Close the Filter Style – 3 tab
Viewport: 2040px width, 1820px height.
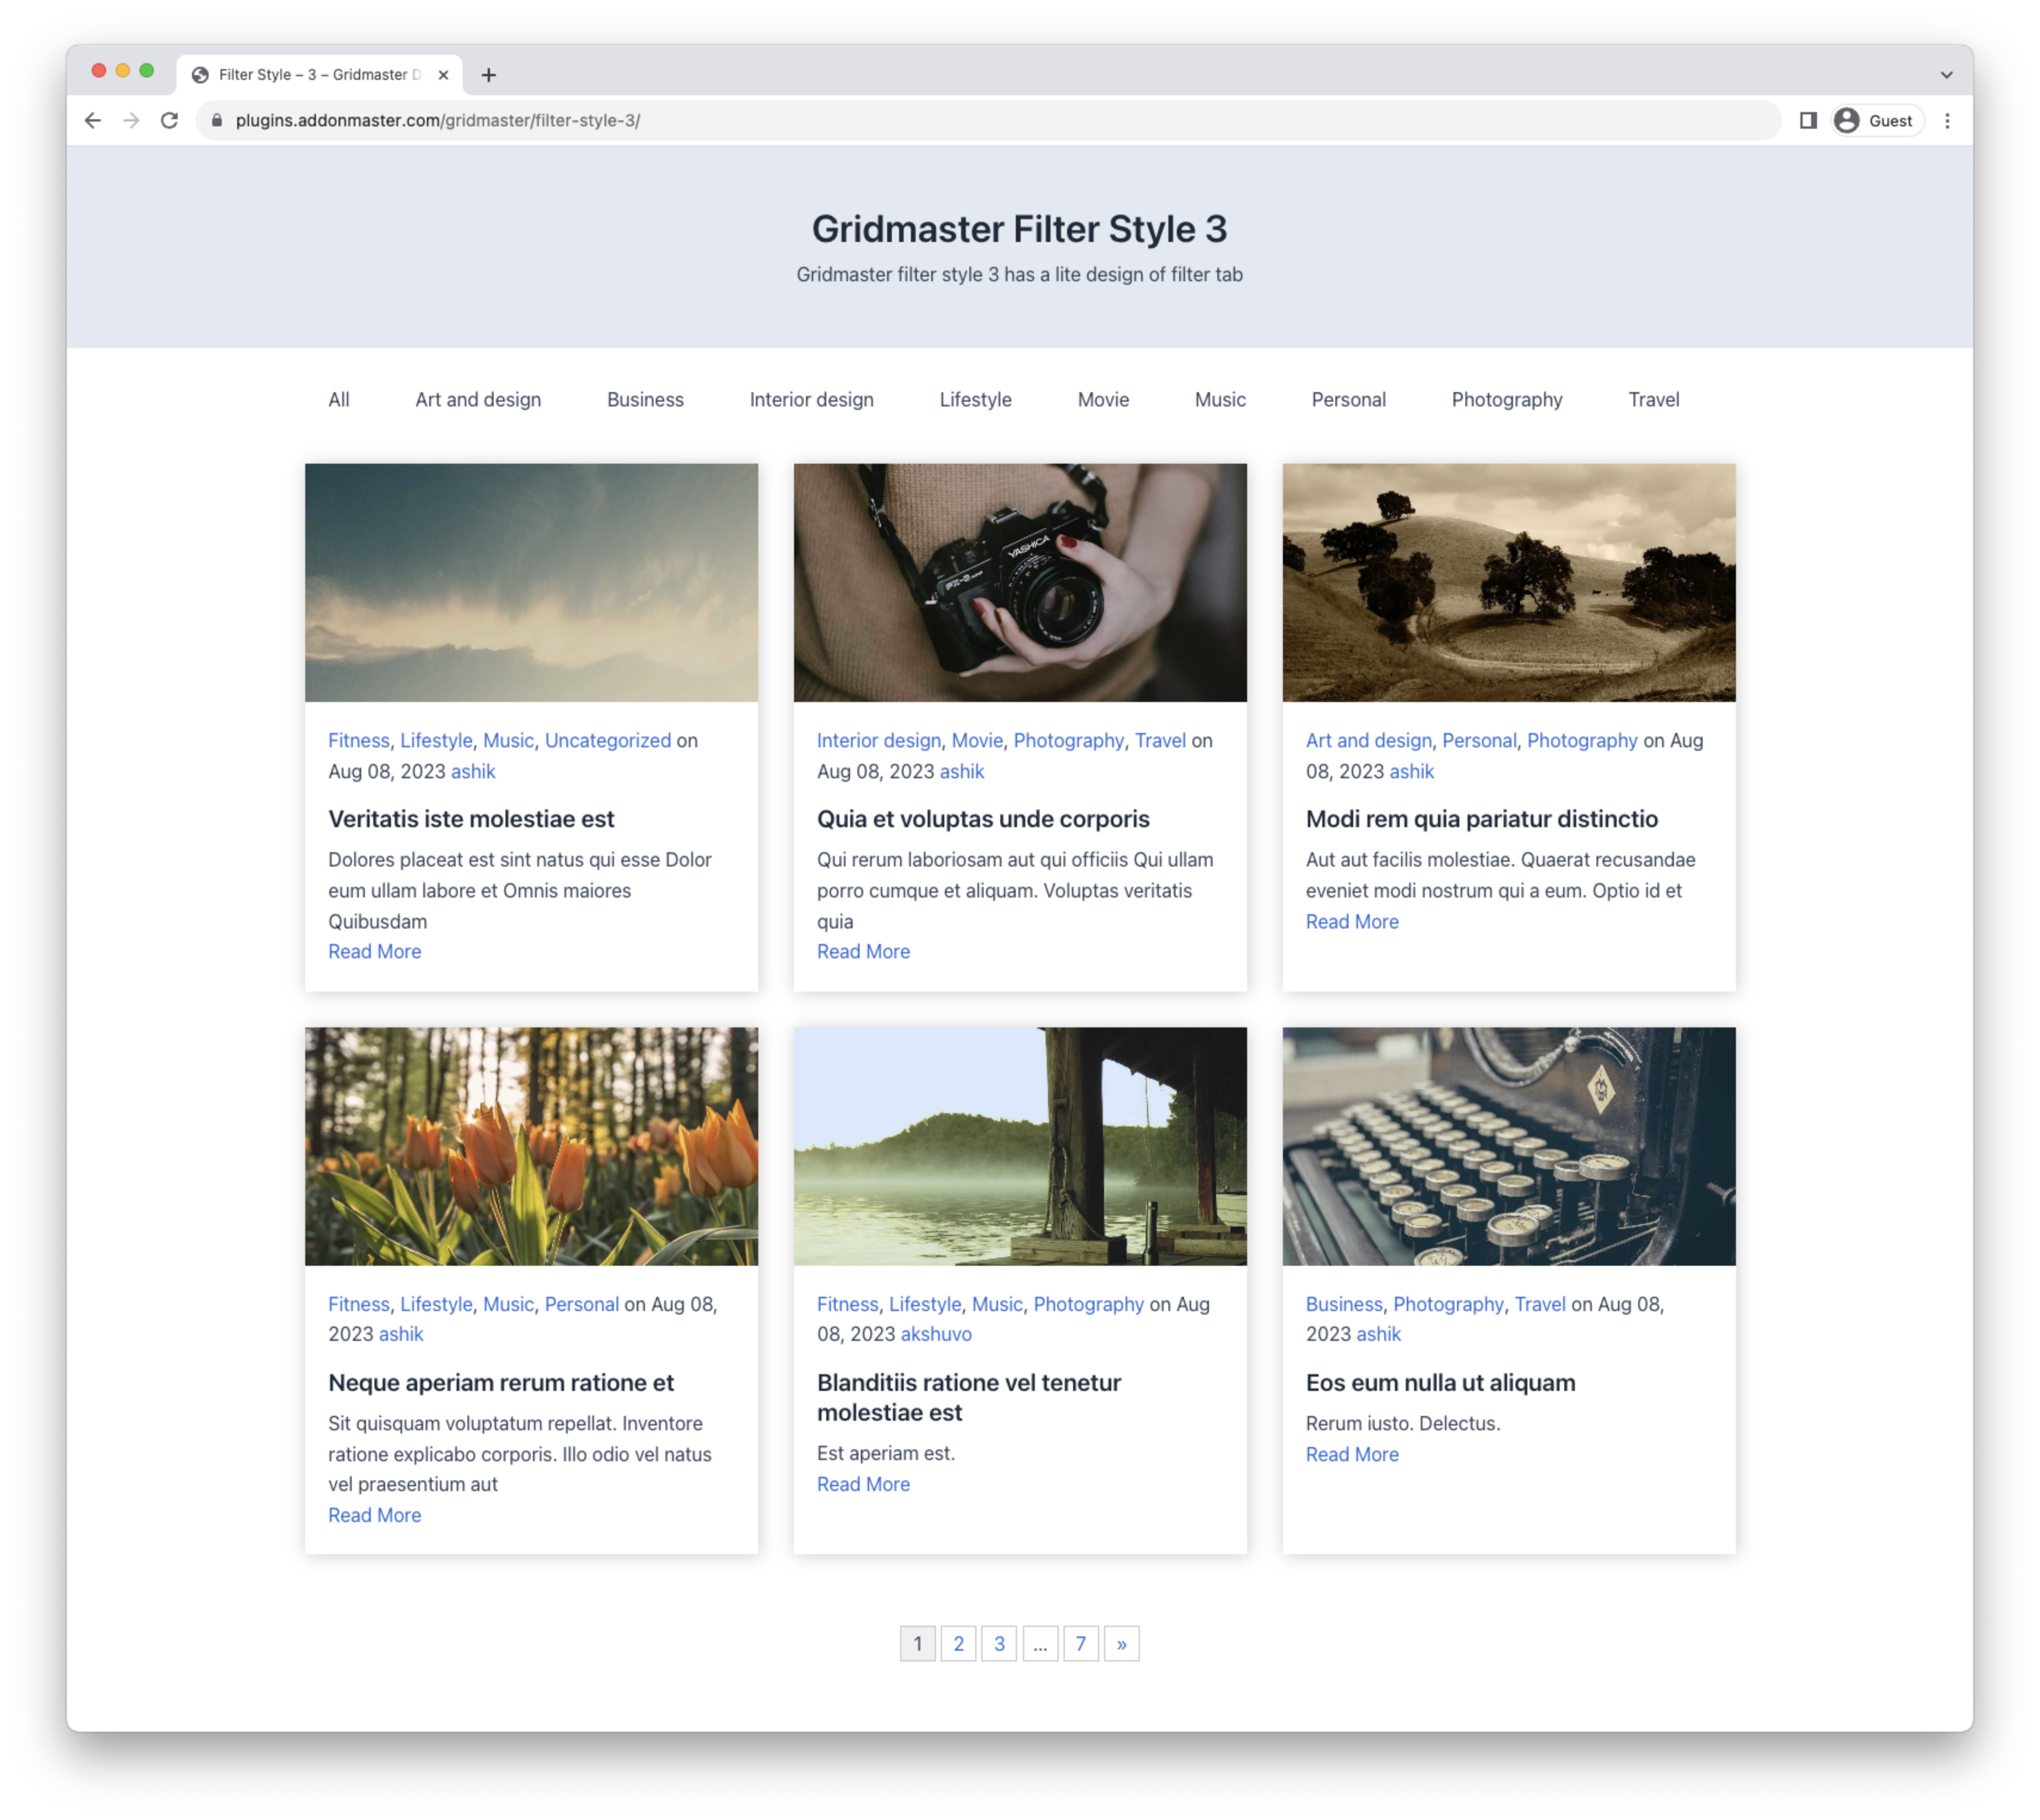tap(443, 75)
